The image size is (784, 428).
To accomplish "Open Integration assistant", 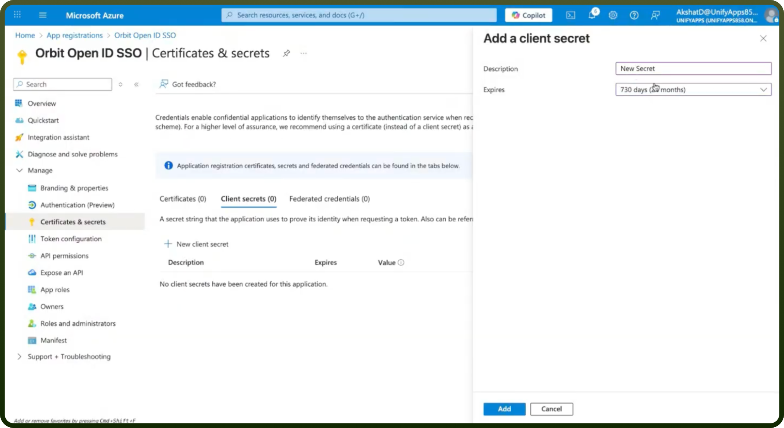I will 58,138.
